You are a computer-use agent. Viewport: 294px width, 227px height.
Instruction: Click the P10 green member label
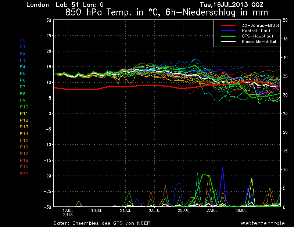pyautogui.click(x=24, y=107)
